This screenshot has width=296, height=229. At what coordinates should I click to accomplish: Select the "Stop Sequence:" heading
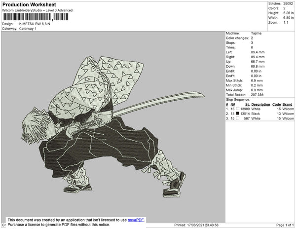(x=238, y=100)
